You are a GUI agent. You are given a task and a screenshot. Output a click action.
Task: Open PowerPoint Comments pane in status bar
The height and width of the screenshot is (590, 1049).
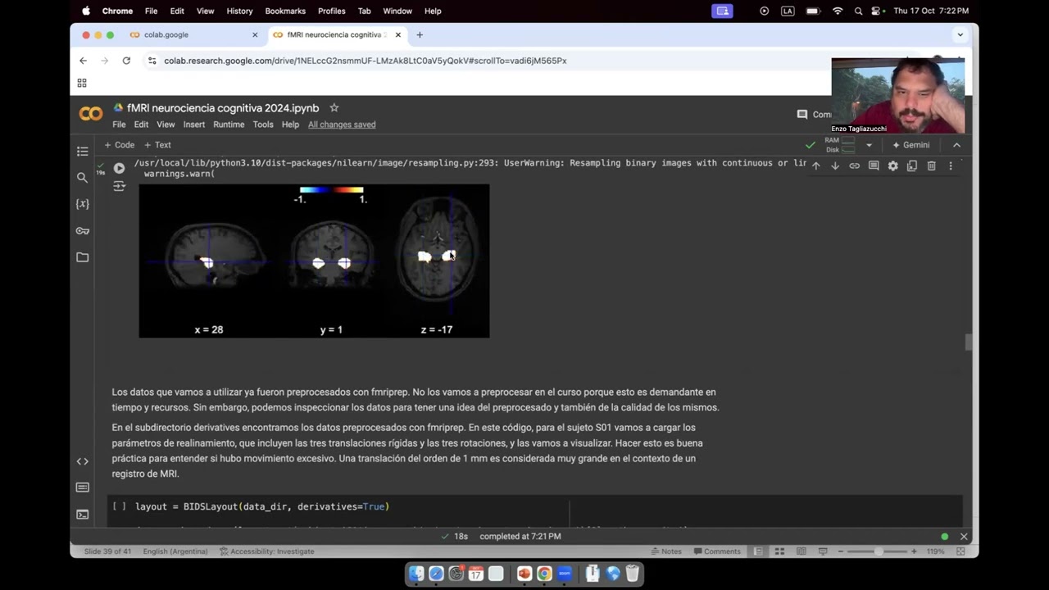coord(716,551)
